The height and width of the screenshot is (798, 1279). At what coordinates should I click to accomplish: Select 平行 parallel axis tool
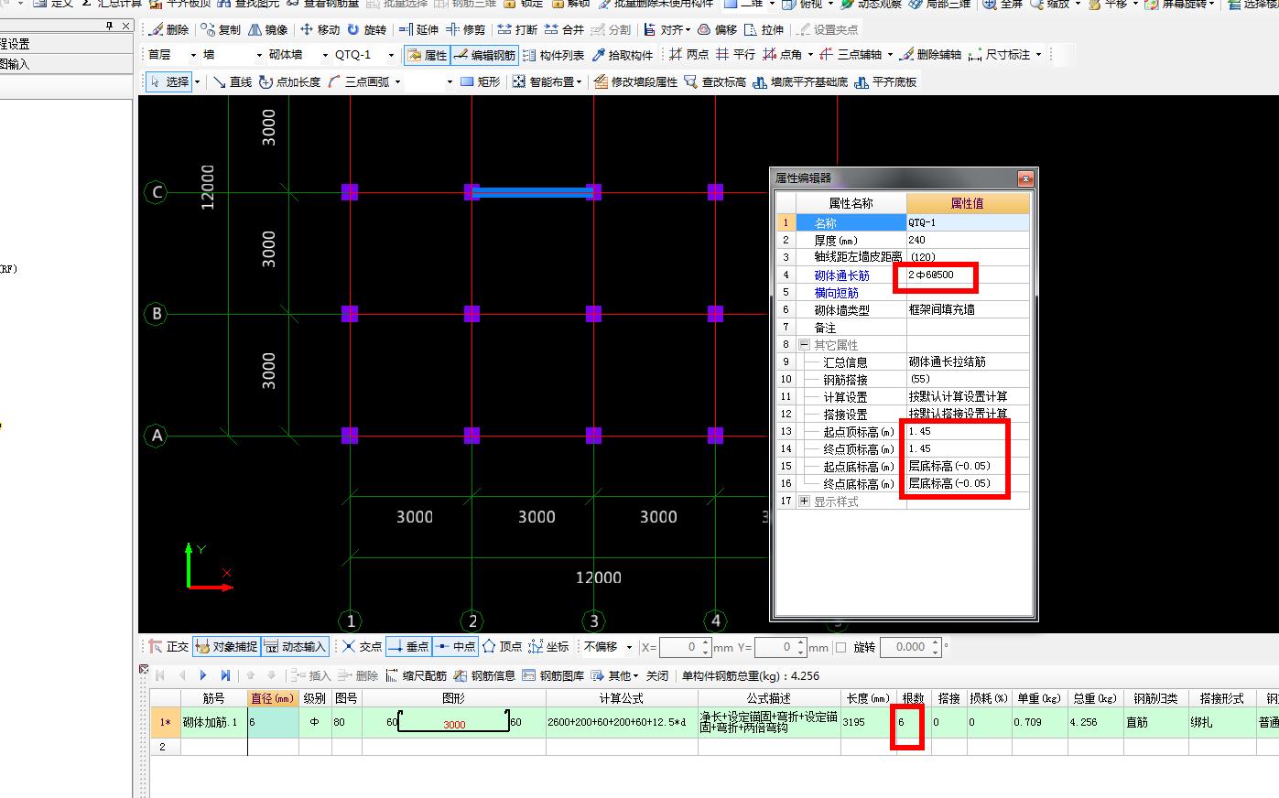[735, 55]
